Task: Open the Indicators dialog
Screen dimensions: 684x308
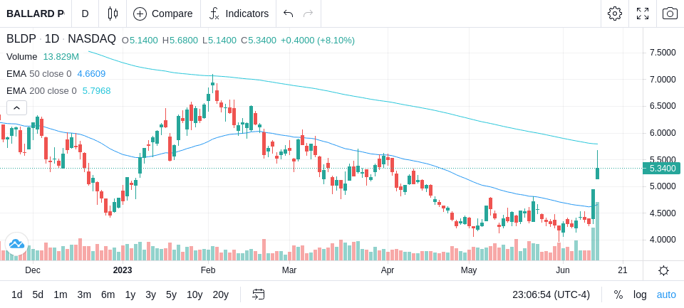Action: (x=239, y=14)
